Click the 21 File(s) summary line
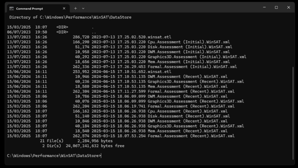298x168 pixels. coord(76,141)
